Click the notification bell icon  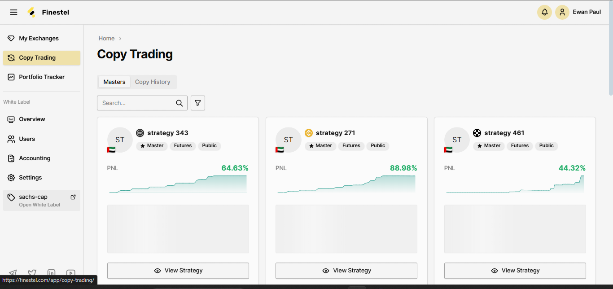(x=544, y=12)
